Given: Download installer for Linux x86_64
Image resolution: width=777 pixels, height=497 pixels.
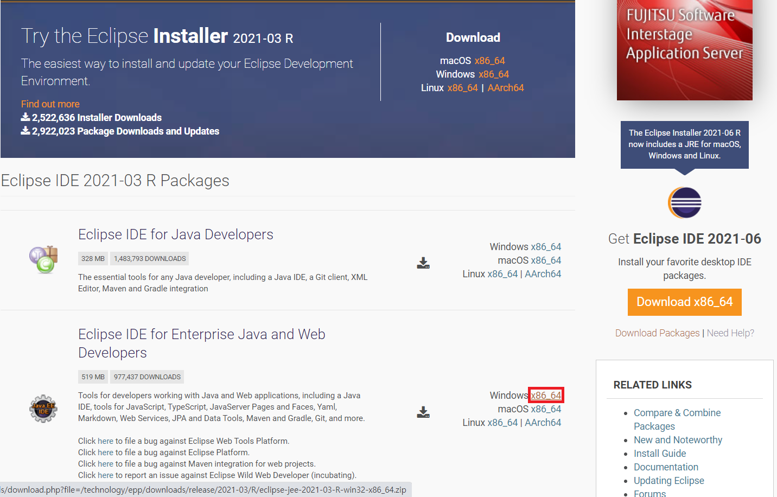Looking at the screenshot, I should pos(463,88).
